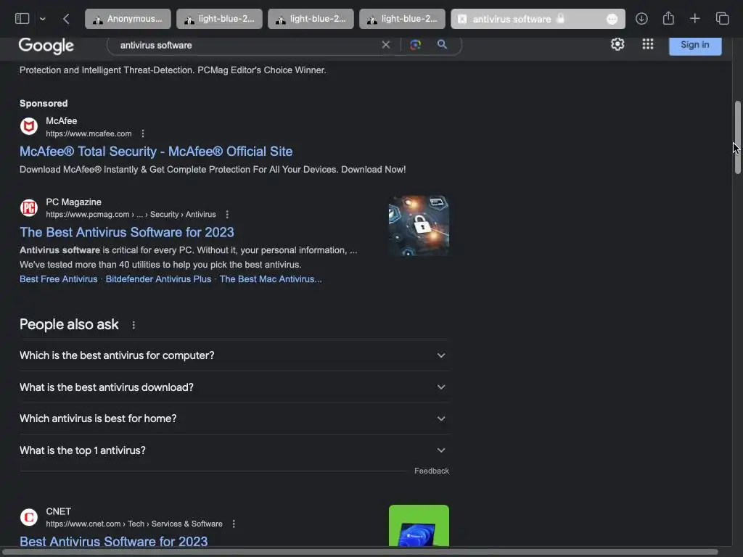Click the McAfee shield favicon
Viewport: 743px width, 557px height.
(29, 126)
